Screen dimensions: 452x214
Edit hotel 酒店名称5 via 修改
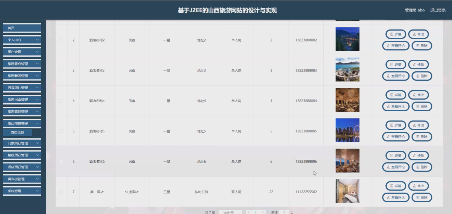point(419,125)
